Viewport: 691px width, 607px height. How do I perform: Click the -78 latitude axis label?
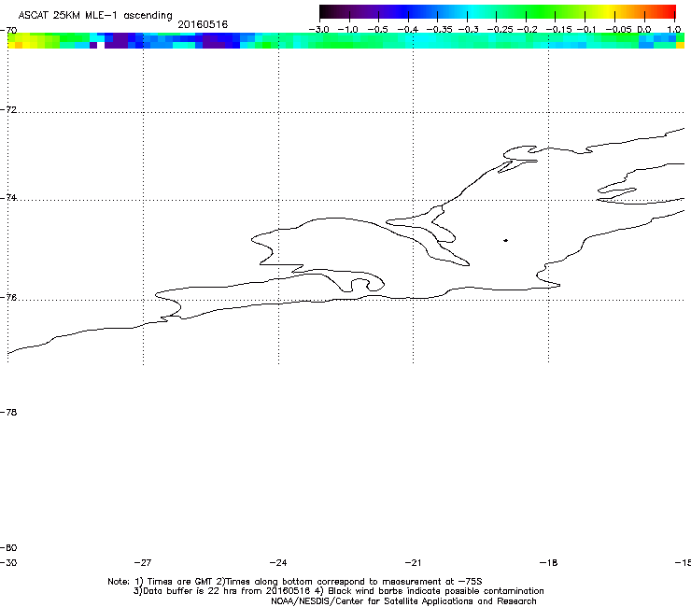point(8,412)
